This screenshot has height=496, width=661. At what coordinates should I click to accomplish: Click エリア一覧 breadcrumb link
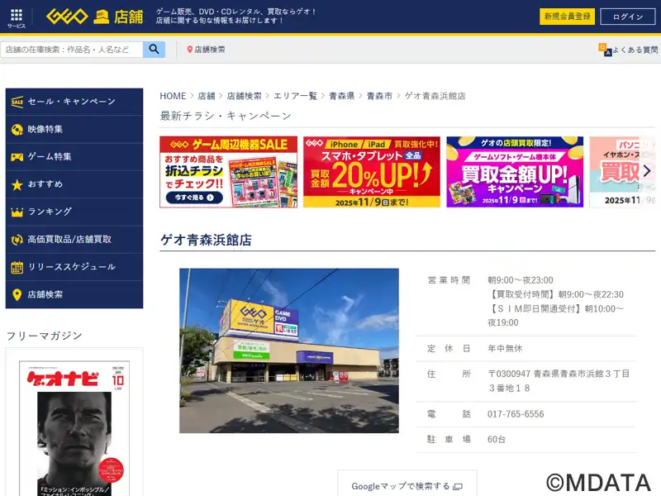point(296,96)
